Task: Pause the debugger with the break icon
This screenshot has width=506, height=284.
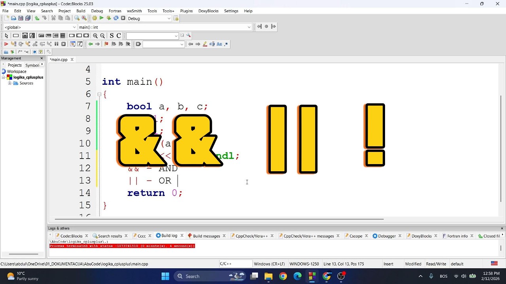Action: pos(56,44)
